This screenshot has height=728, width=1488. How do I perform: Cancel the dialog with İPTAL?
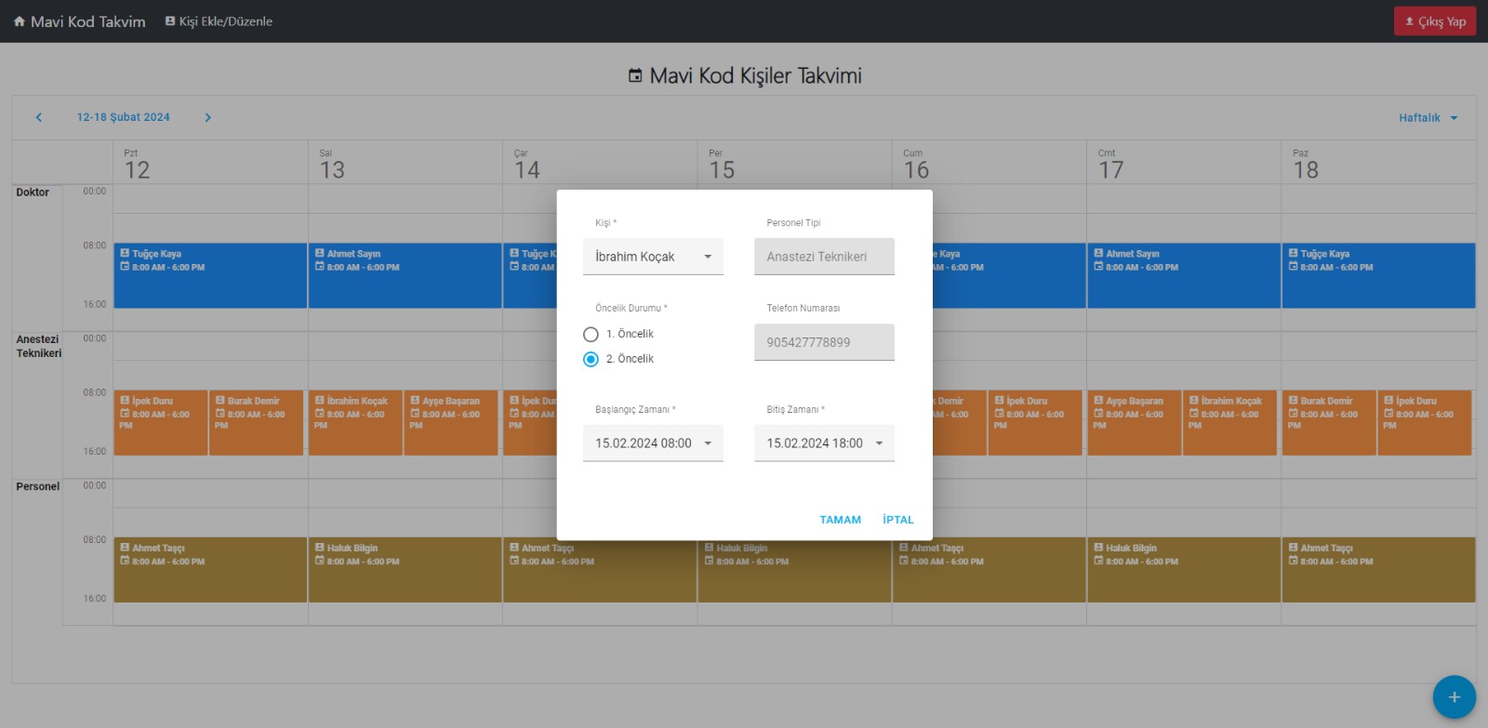(897, 520)
